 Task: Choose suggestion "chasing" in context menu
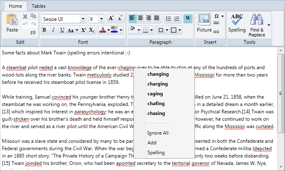pyautogui.click(x=156, y=113)
